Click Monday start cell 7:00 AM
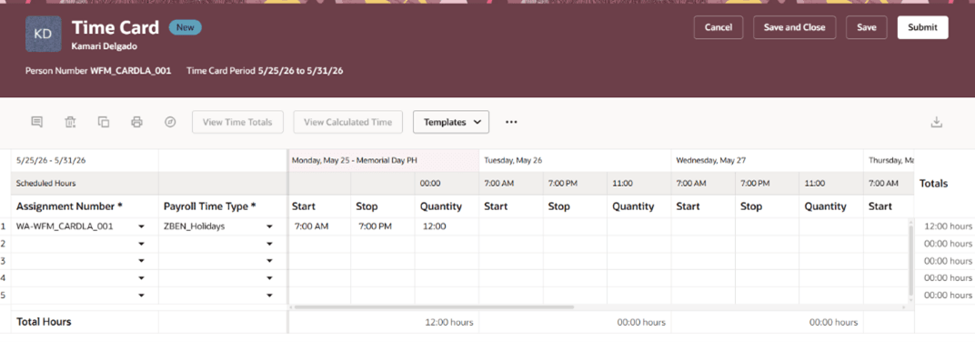The image size is (975, 342). (x=319, y=227)
